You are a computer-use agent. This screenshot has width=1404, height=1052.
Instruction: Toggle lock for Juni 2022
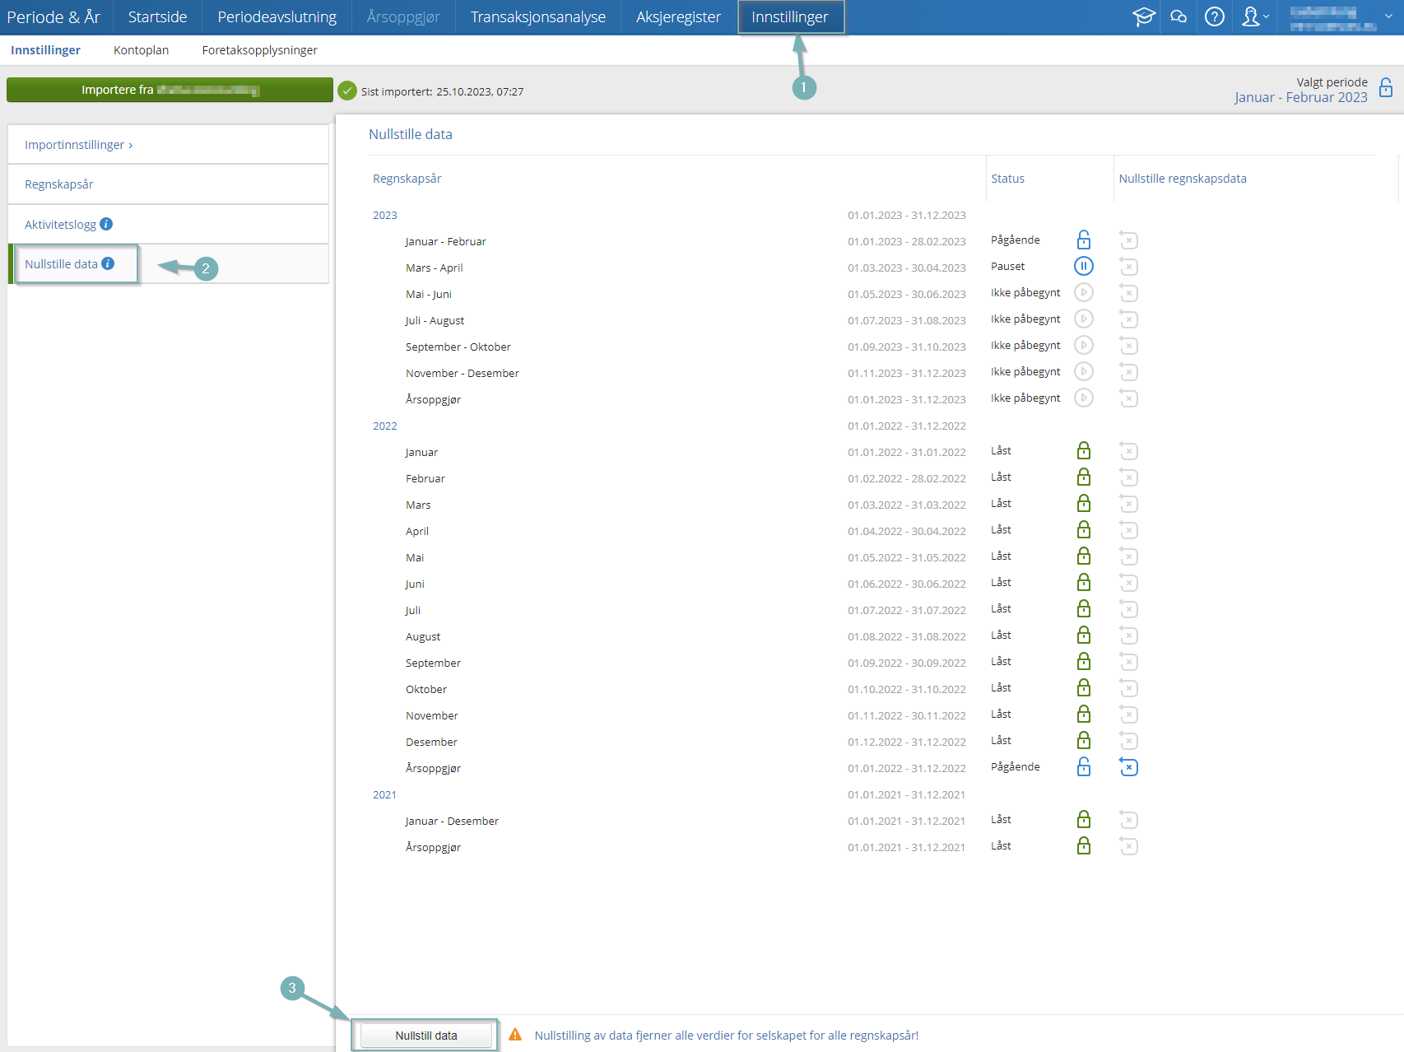(x=1084, y=582)
